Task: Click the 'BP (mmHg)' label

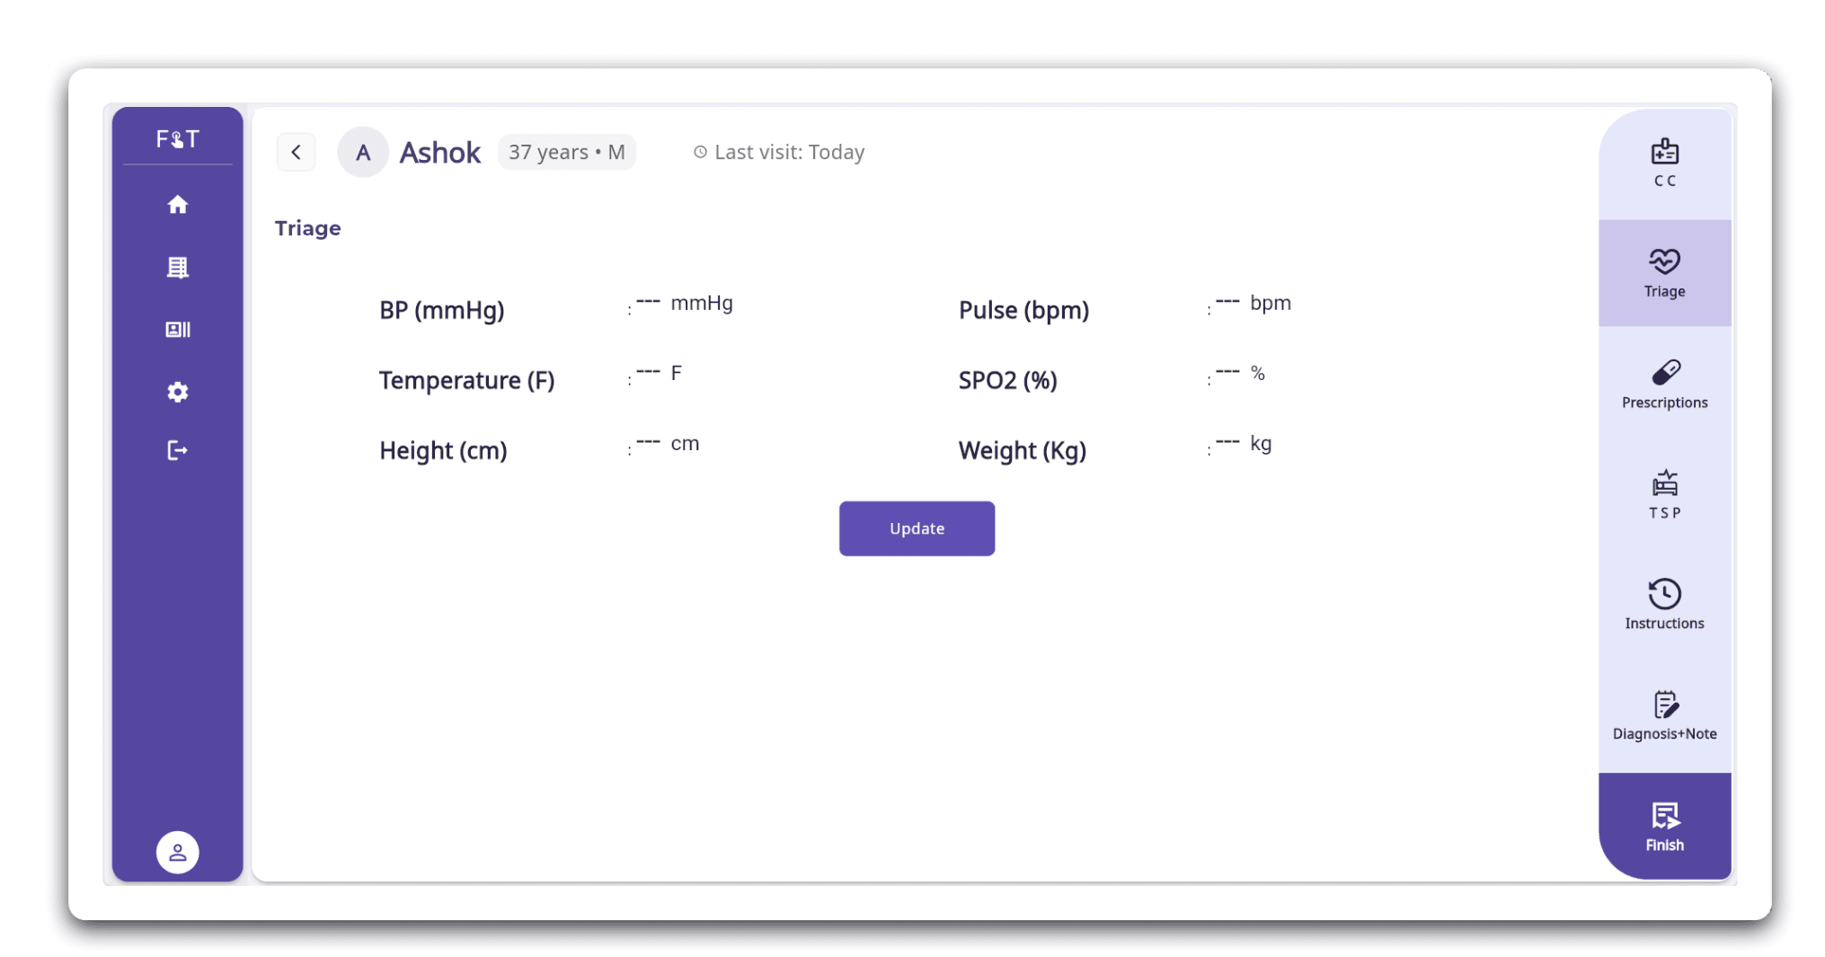Action: [x=441, y=310]
